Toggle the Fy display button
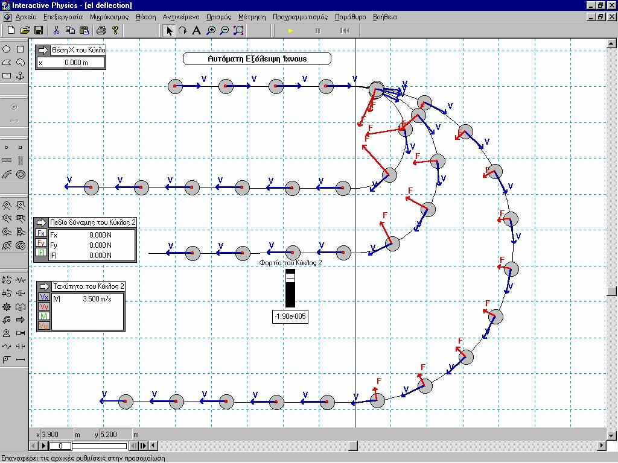The width and height of the screenshot is (618, 463). (41, 242)
